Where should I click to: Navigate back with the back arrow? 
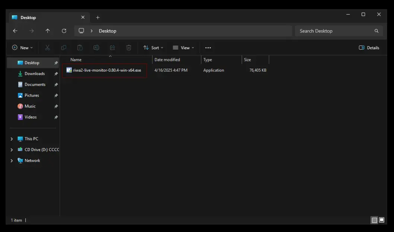[x=15, y=31]
